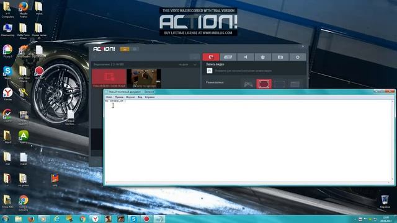Open Internet Explorer from the taskbar
The height and width of the screenshot is (223, 397).
click(x=56, y=219)
